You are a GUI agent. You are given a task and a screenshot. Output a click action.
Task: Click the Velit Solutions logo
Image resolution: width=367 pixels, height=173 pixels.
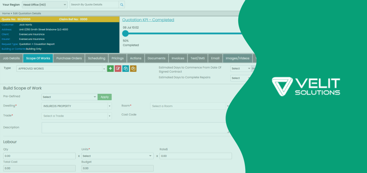(306, 86)
